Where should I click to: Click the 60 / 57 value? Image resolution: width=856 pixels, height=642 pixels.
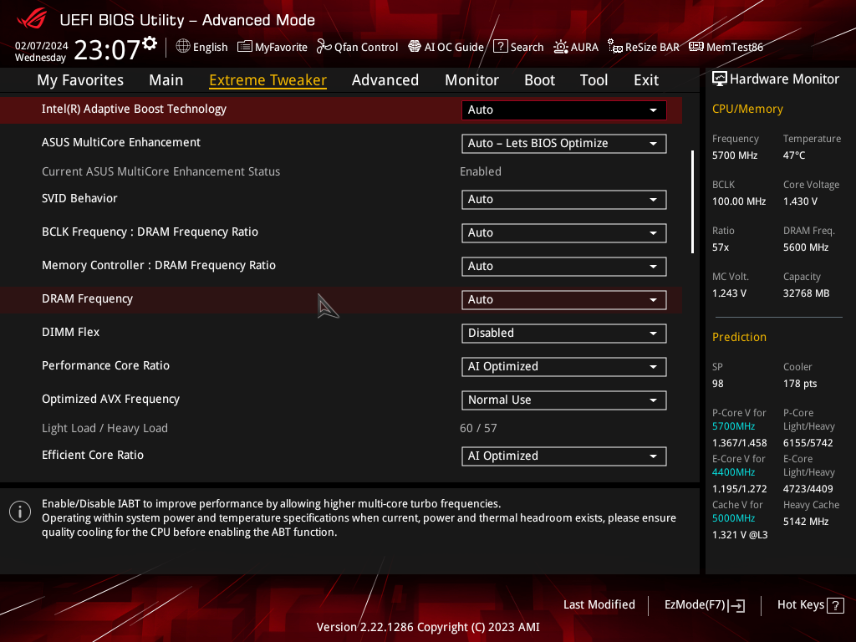pyautogui.click(x=478, y=429)
